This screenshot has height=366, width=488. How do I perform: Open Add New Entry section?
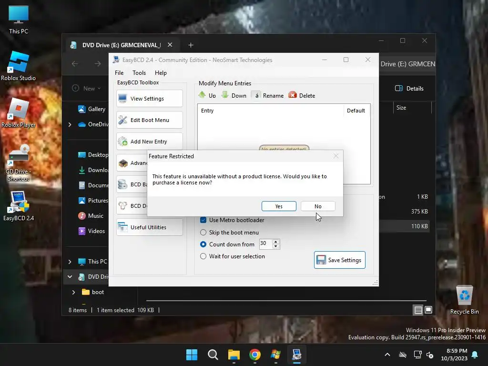click(149, 141)
